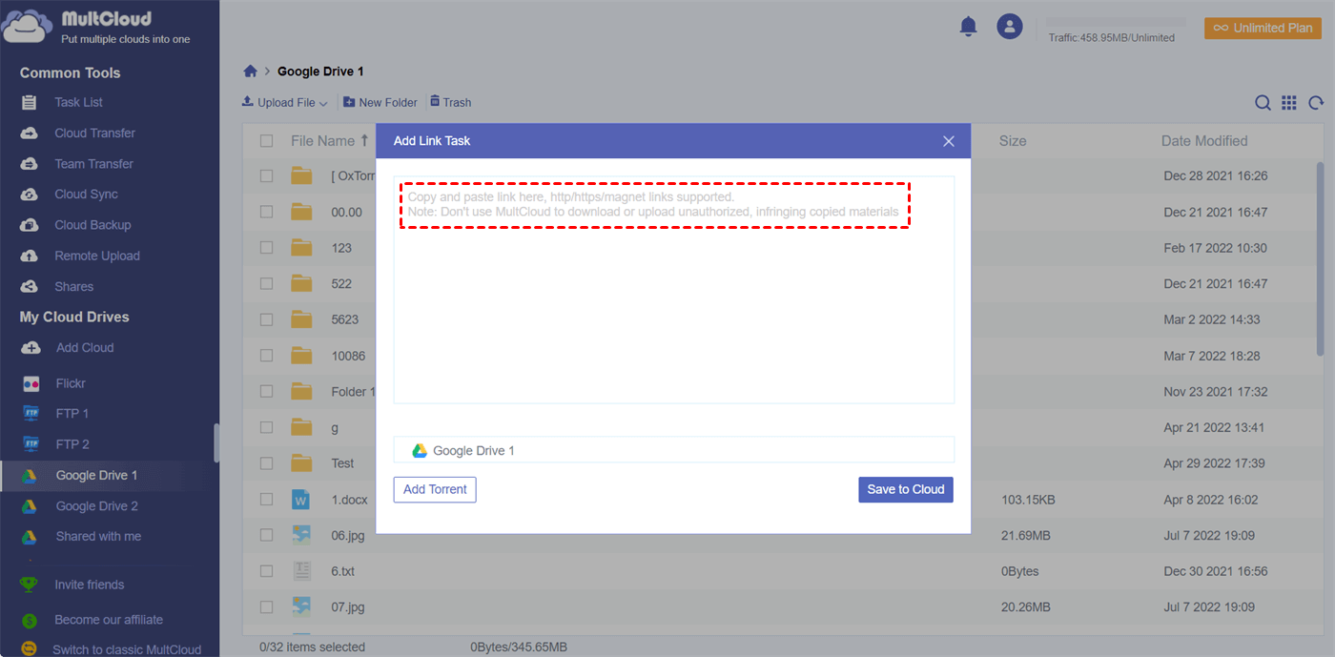Click the sidebar scrollbar handle

216,442
